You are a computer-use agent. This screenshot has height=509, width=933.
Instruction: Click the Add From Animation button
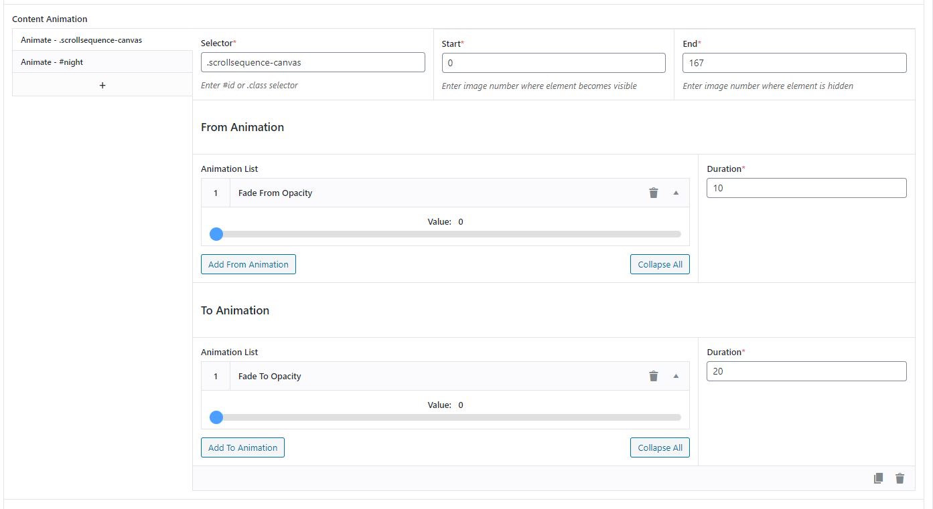[248, 264]
